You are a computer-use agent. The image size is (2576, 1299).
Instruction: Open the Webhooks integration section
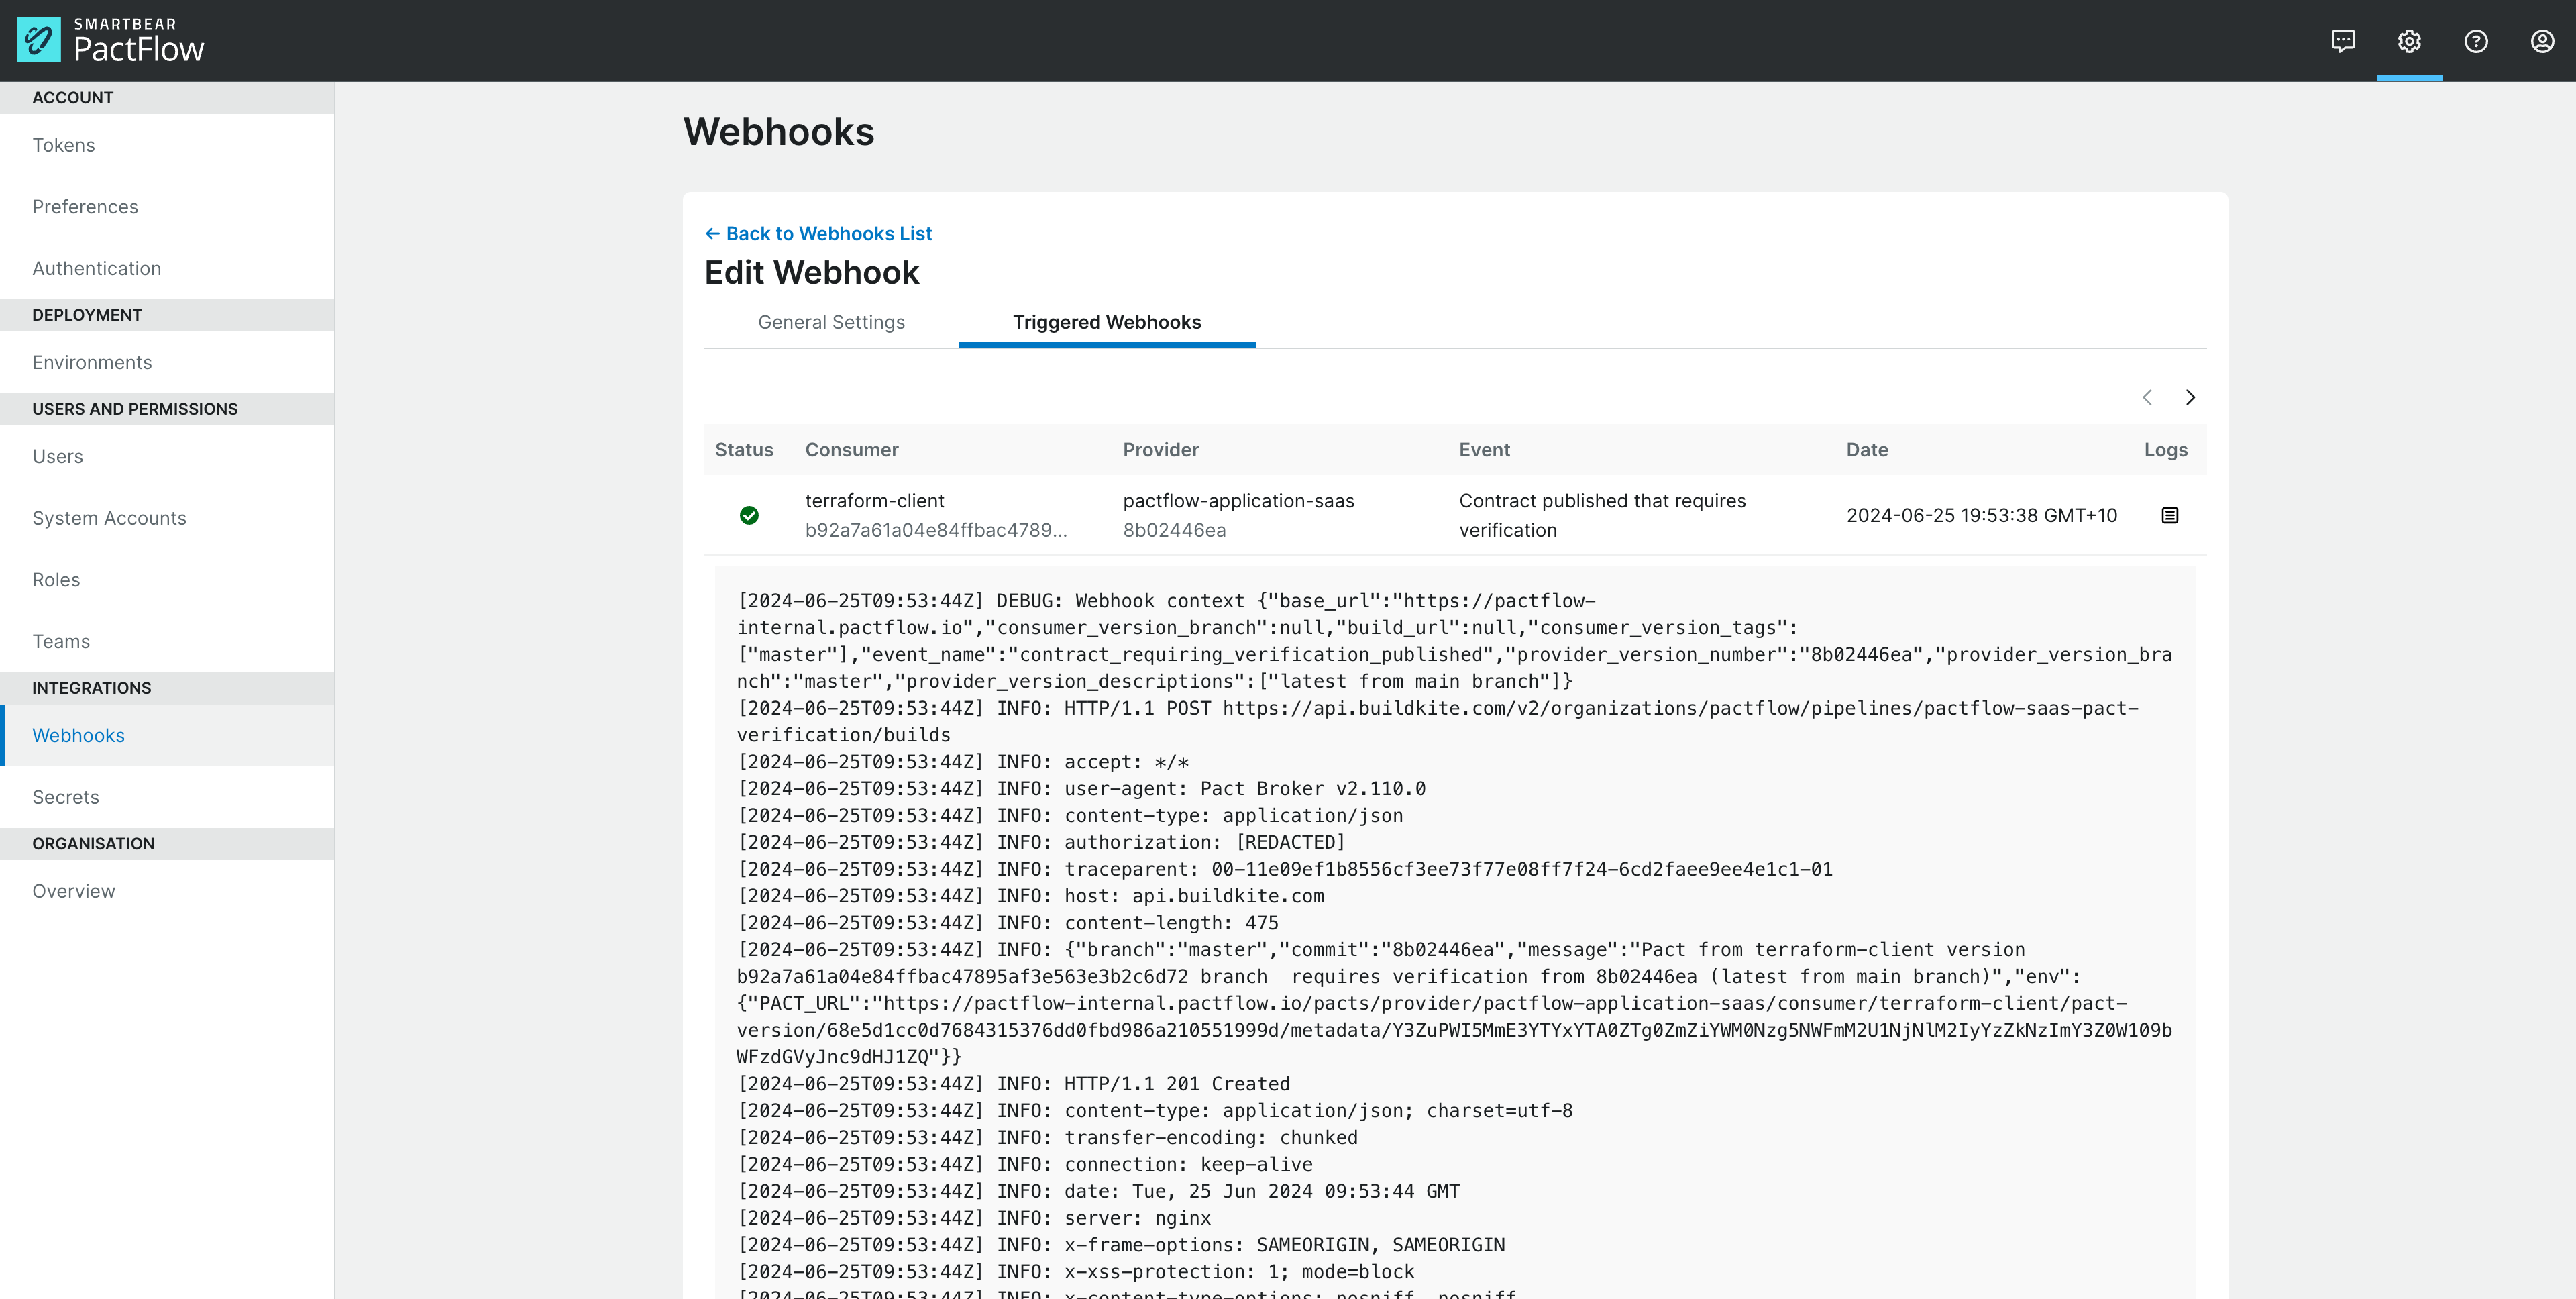pos(78,735)
